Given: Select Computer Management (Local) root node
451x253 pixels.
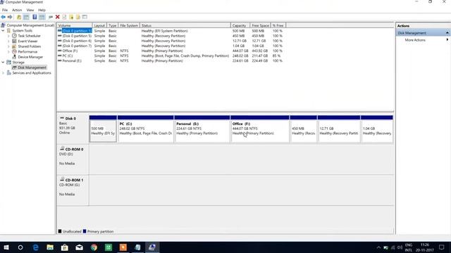Looking at the screenshot, I should pyautogui.click(x=30, y=25).
